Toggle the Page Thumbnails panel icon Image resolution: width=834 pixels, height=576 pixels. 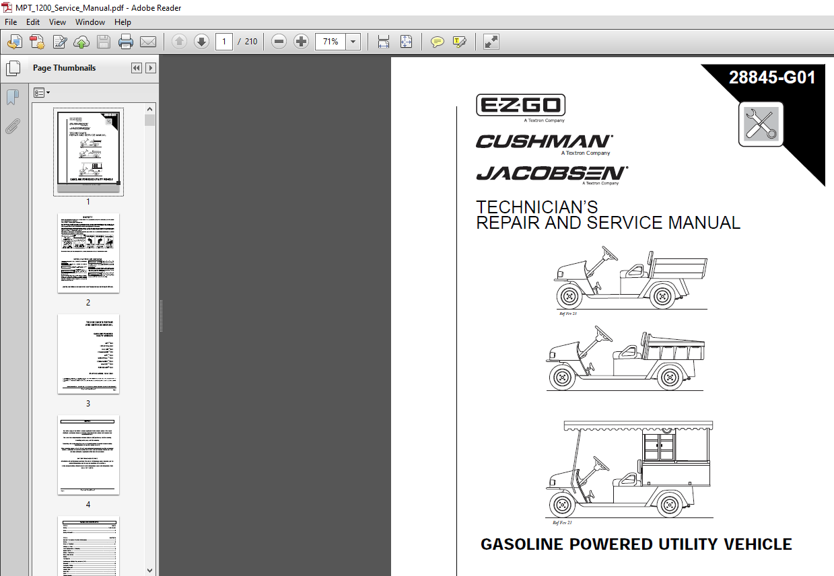click(12, 68)
